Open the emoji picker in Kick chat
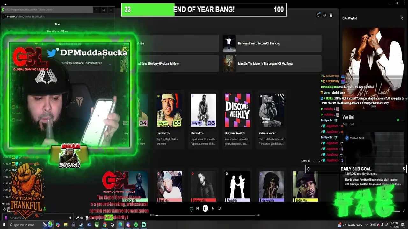The width and height of the screenshot is (408, 229). tap(70, 218)
